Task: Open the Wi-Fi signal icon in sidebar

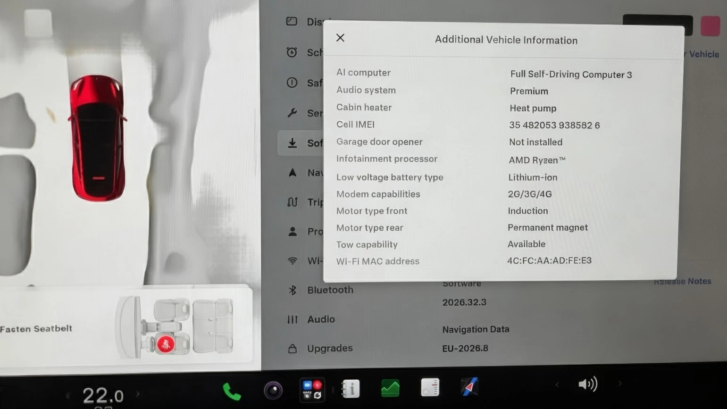Action: 292,261
